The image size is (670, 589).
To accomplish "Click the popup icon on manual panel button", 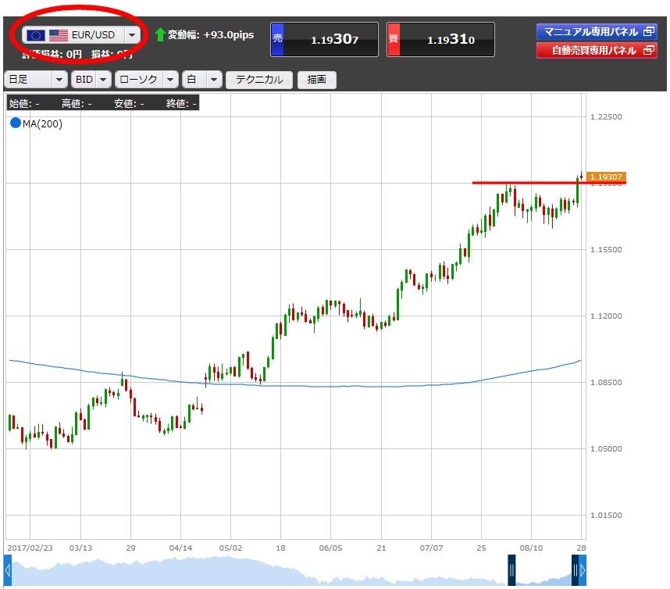I will click(647, 32).
